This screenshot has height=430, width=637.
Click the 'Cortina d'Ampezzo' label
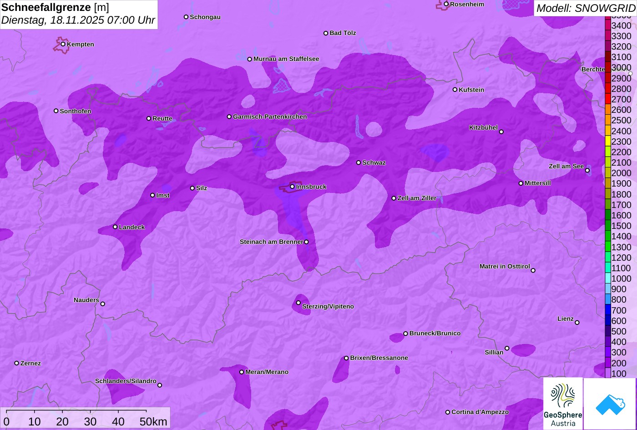pyautogui.click(x=480, y=412)
